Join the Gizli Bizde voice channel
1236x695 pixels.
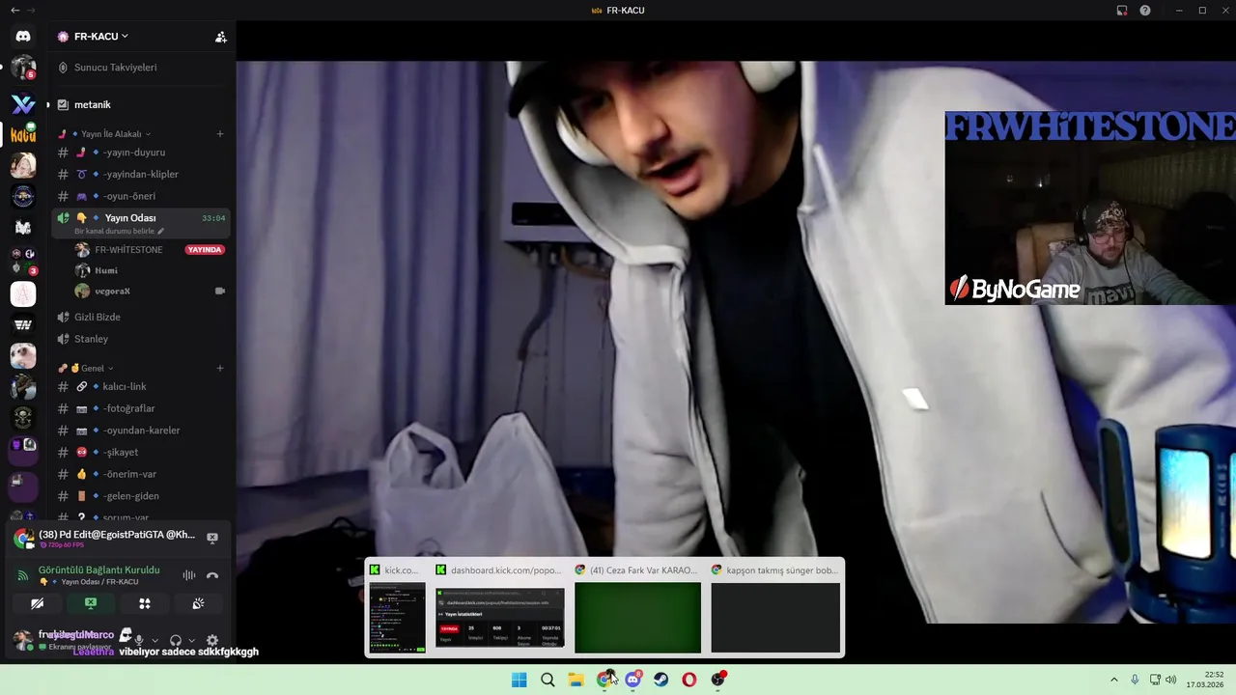[141, 317]
